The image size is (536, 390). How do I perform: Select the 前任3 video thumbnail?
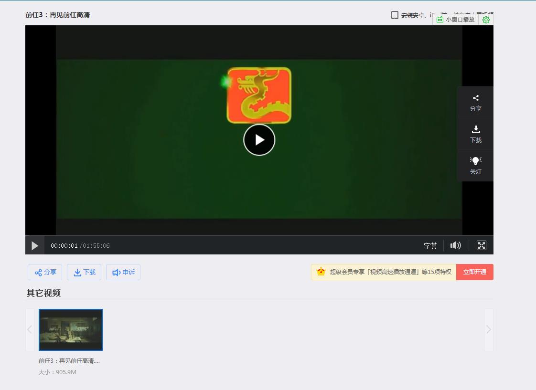tap(71, 329)
